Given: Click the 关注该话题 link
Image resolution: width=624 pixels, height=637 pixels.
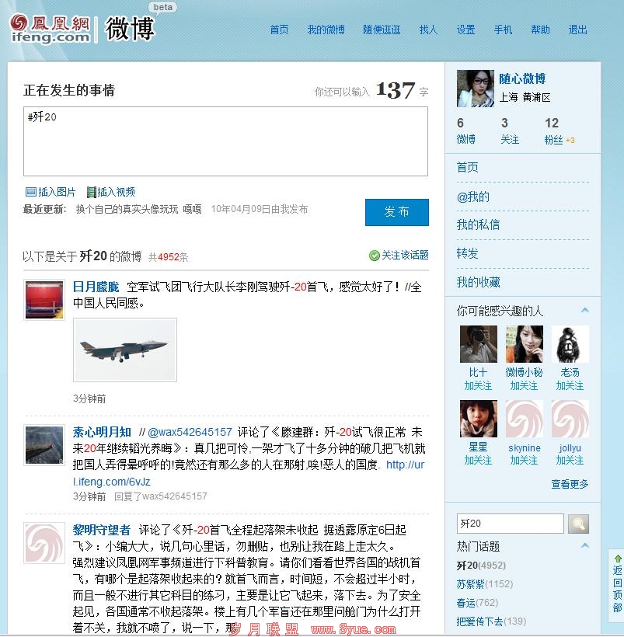Looking at the screenshot, I should 405,255.
